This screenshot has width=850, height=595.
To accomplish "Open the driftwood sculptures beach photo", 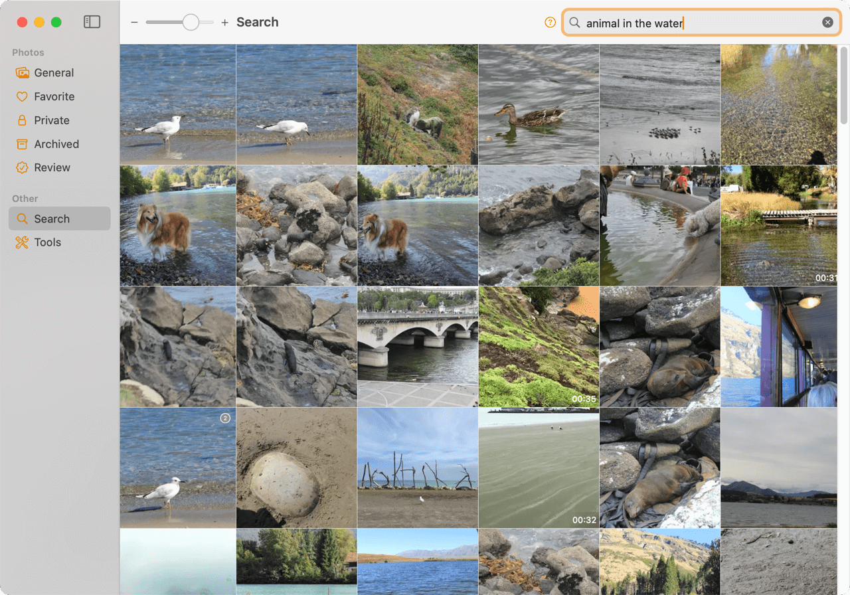I will tap(418, 467).
